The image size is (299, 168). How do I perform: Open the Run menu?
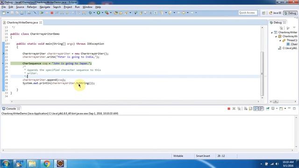pos(77,7)
